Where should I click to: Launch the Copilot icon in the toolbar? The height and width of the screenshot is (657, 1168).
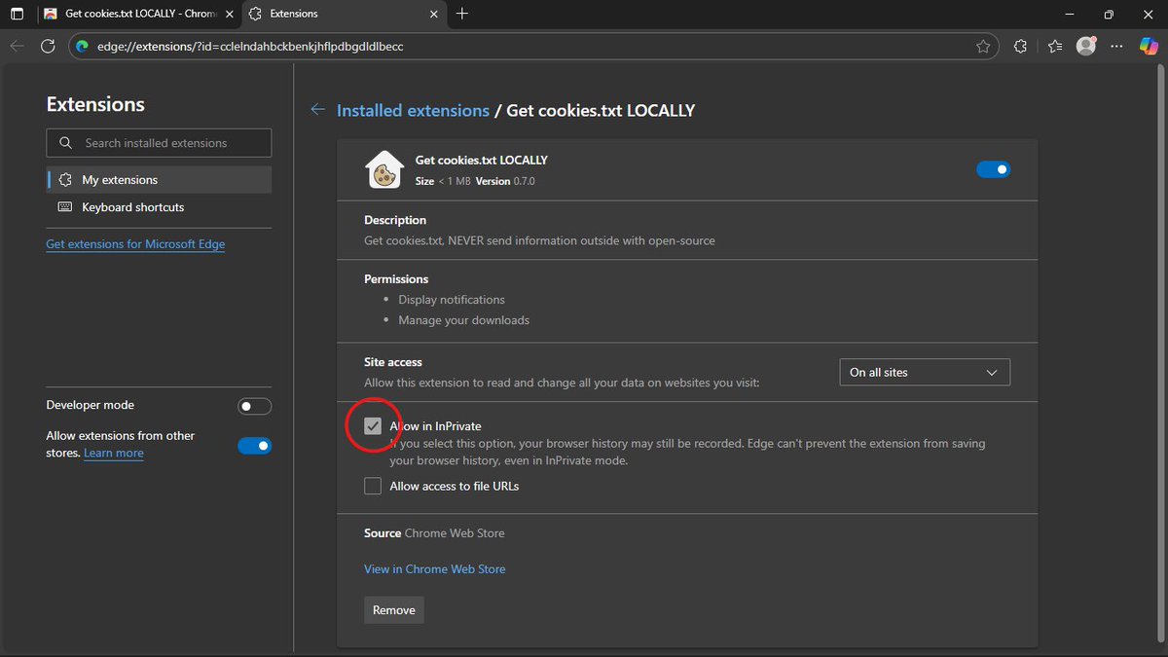pos(1149,46)
